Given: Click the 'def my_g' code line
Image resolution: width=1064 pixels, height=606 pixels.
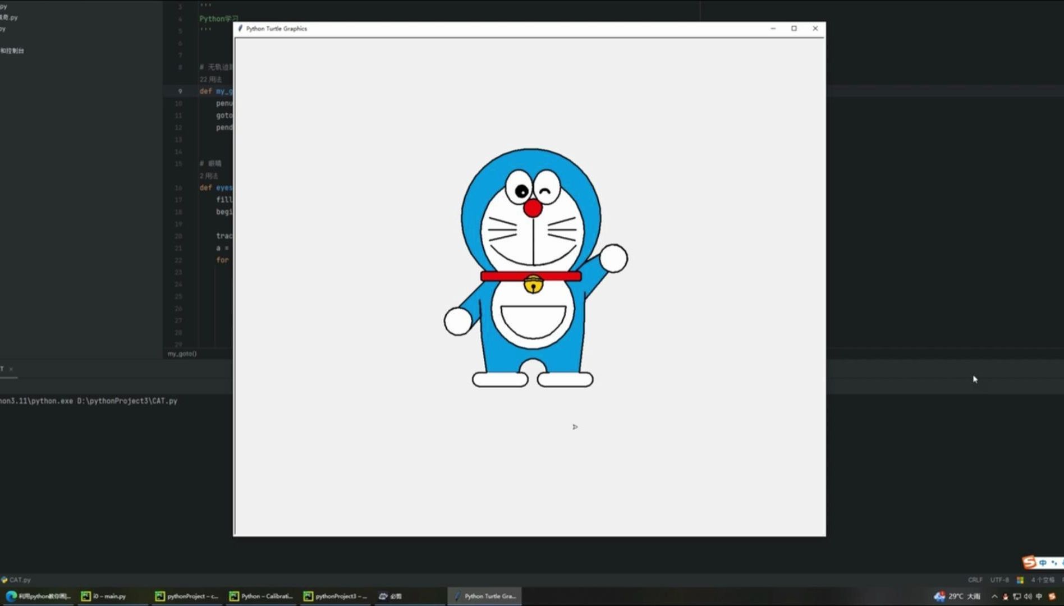Looking at the screenshot, I should pos(215,91).
